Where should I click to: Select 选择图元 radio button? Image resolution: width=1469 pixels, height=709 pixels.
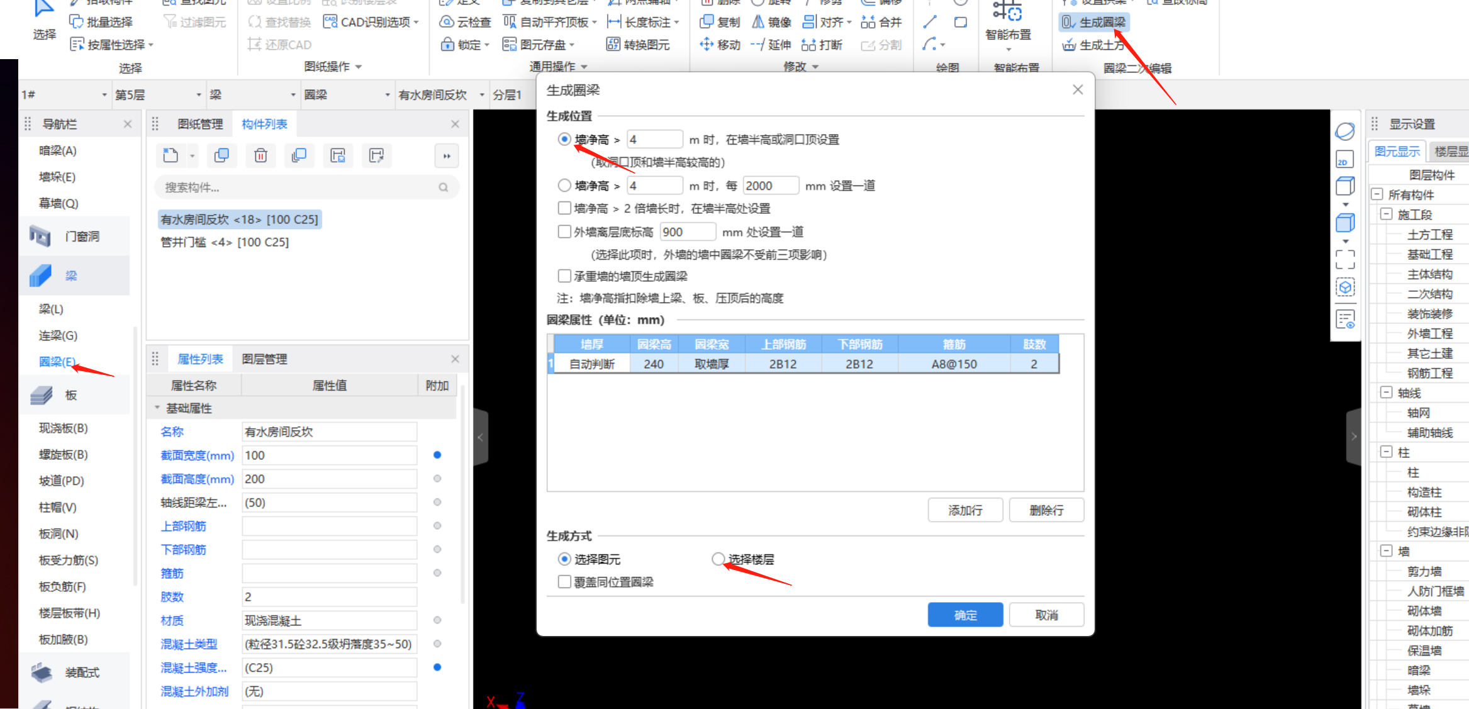tap(564, 559)
